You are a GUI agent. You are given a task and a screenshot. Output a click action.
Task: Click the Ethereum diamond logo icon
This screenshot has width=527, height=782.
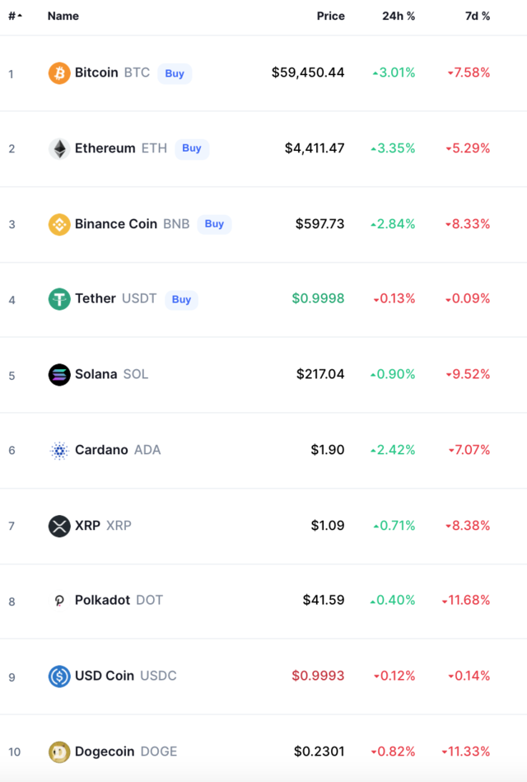tap(58, 148)
